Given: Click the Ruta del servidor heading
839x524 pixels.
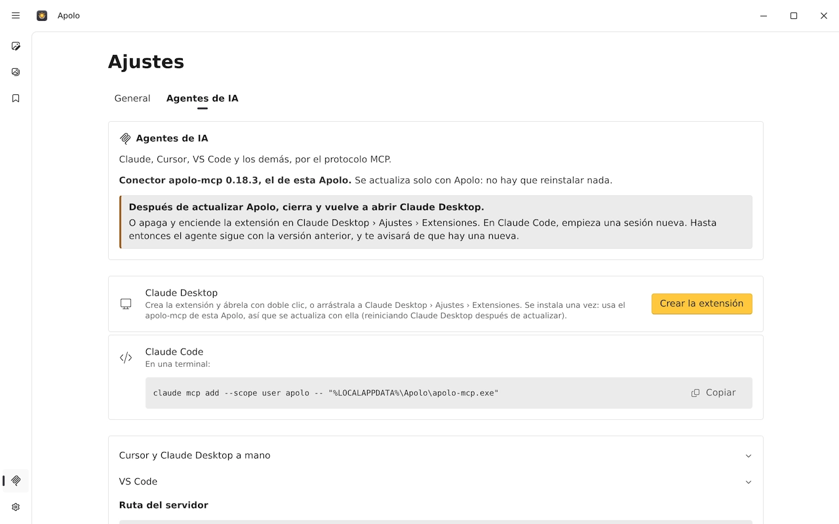Looking at the screenshot, I should [x=164, y=505].
